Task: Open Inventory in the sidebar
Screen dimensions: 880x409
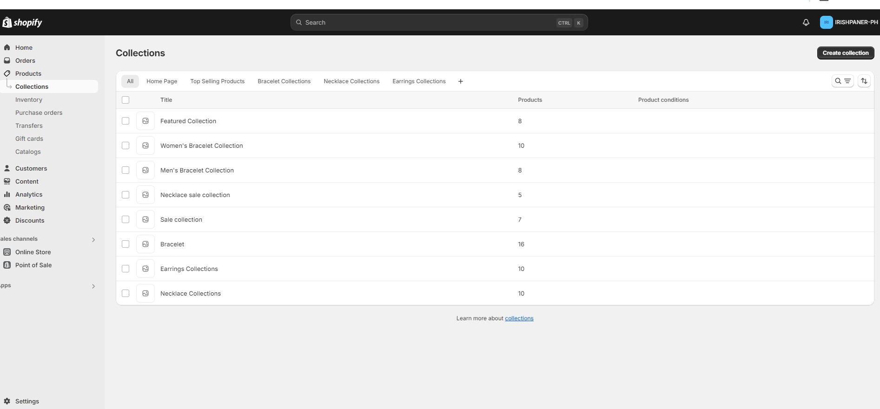Action: pos(29,99)
